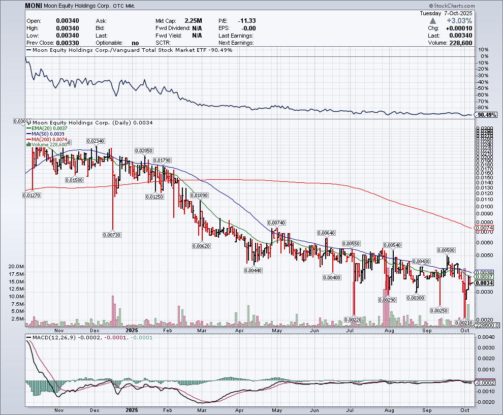The width and height of the screenshot is (503, 415).
Task: Click the 0.00730 spike low annotation
Action: (112, 235)
